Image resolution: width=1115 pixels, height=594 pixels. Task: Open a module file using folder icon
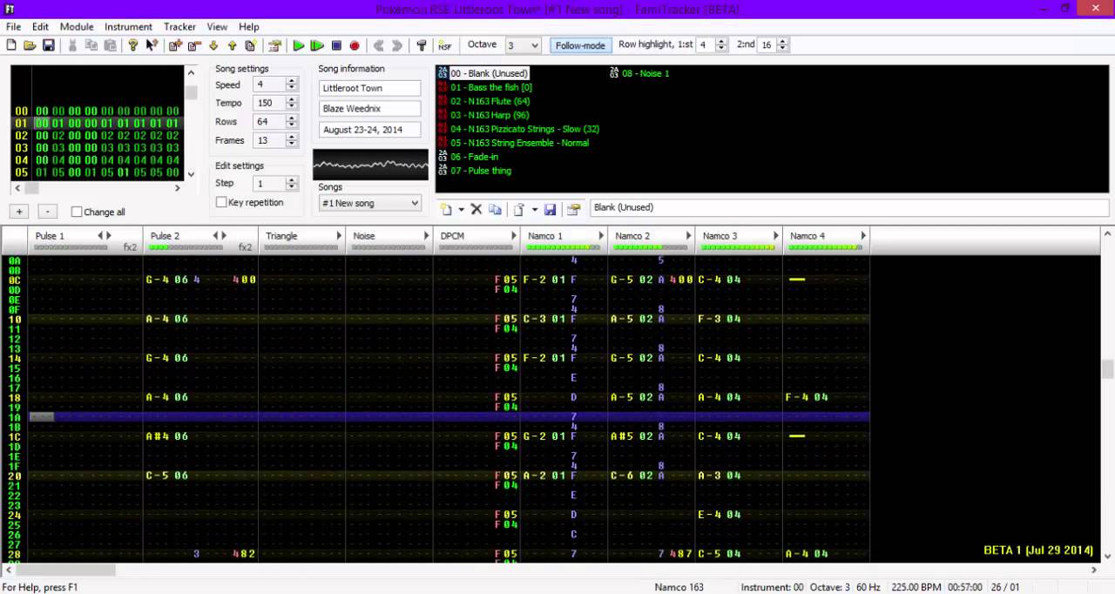click(x=30, y=45)
